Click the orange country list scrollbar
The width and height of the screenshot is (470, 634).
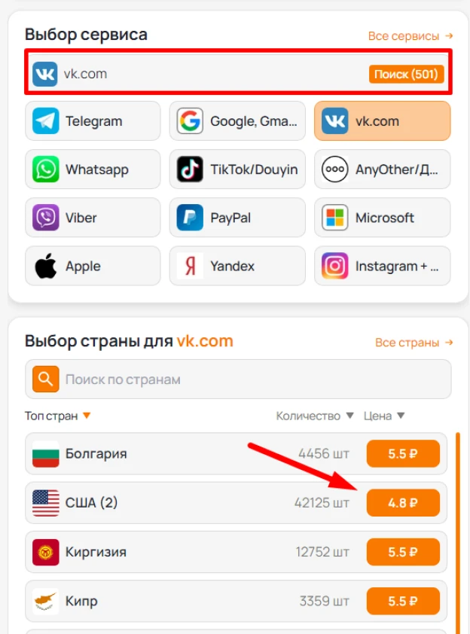coord(458,533)
